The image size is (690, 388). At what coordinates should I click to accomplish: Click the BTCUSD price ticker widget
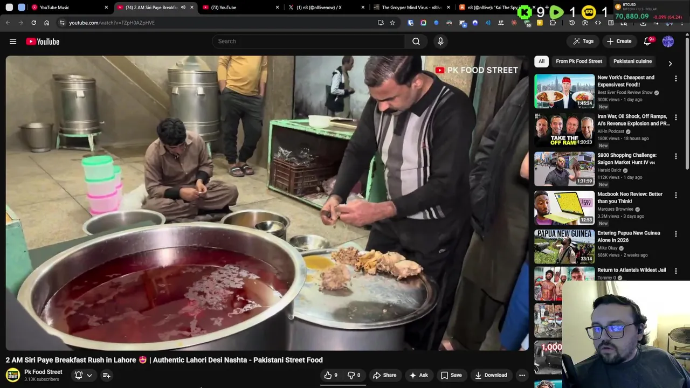click(x=651, y=11)
